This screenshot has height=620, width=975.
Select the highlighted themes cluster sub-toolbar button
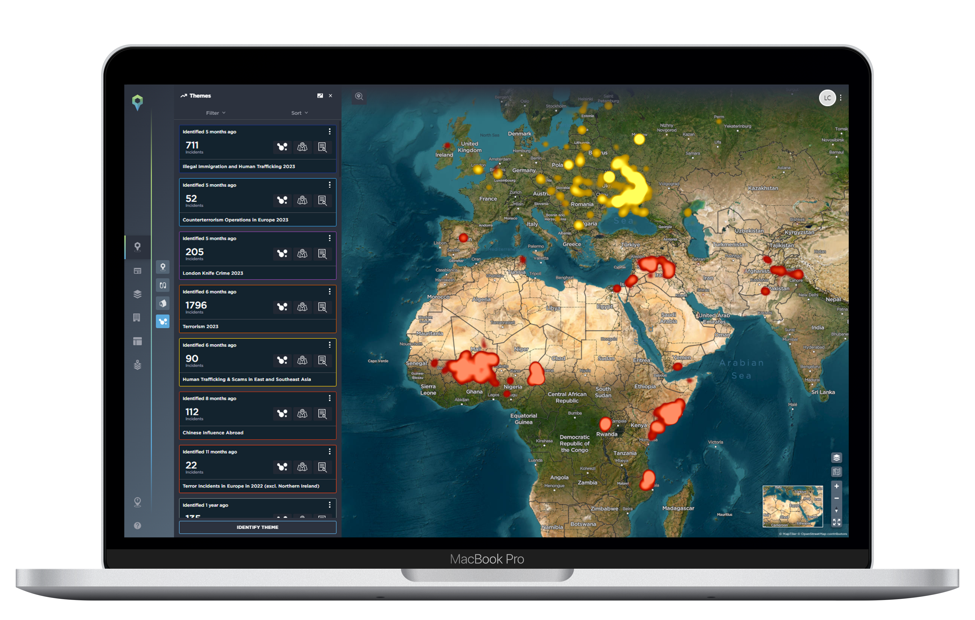[x=163, y=322]
